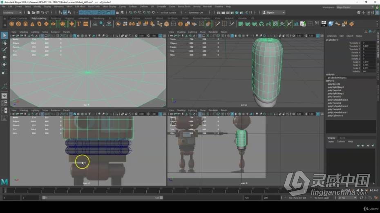Open the Layers menu in Layer Editor
The image size is (380, 213).
pyautogui.click(x=331, y=141)
